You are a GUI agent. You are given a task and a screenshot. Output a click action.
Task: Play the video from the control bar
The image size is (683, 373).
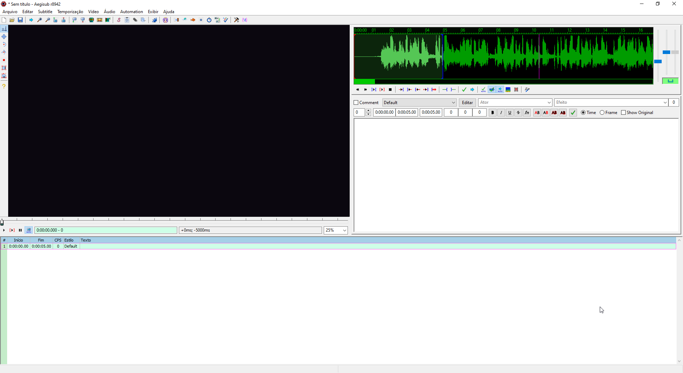click(x=4, y=230)
